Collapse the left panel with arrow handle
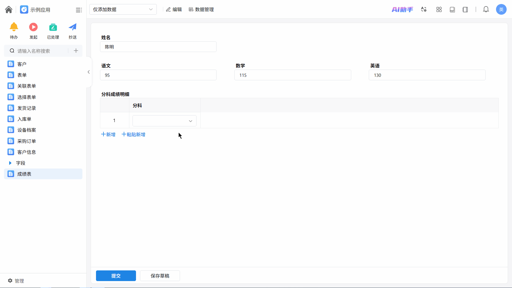This screenshot has height=288, width=512. (x=89, y=72)
